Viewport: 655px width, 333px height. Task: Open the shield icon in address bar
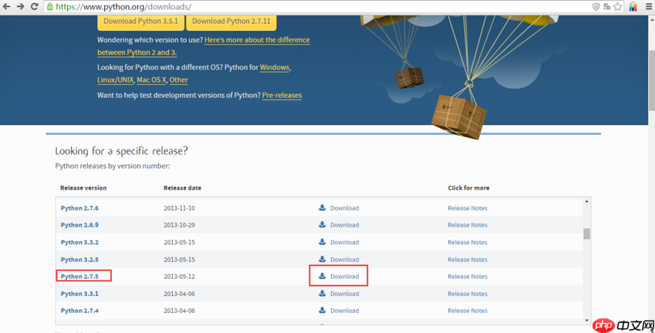coord(596,7)
